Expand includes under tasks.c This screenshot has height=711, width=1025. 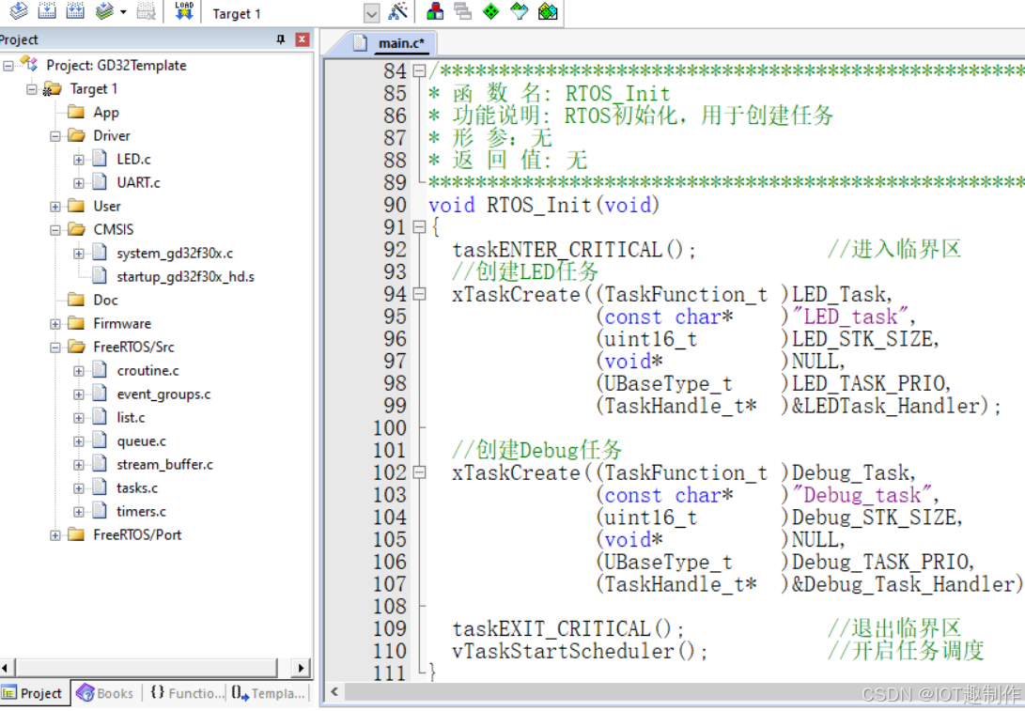(78, 488)
